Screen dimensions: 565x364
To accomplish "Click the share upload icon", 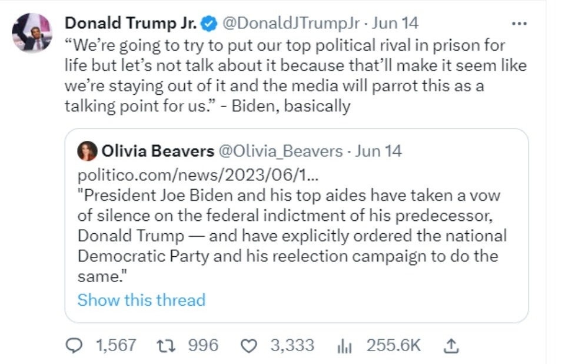I will coord(450,345).
